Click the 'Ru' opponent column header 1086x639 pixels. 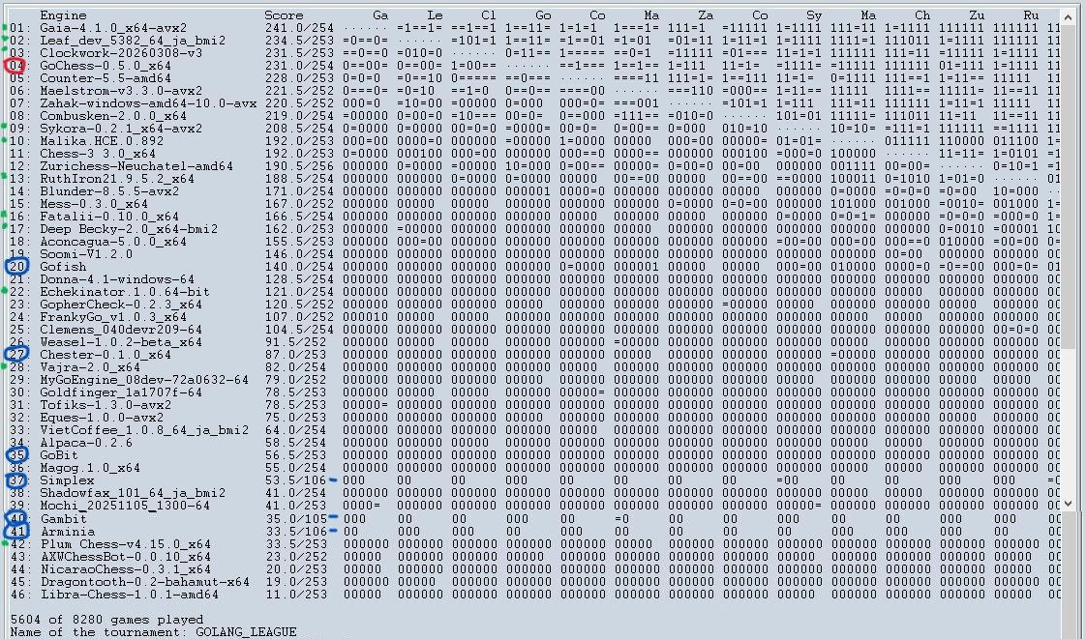pyautogui.click(x=1031, y=15)
